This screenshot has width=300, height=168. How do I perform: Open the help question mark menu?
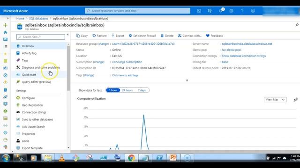[242, 11]
